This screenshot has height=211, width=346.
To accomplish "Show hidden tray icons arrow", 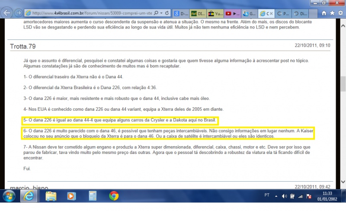I will (276, 196).
